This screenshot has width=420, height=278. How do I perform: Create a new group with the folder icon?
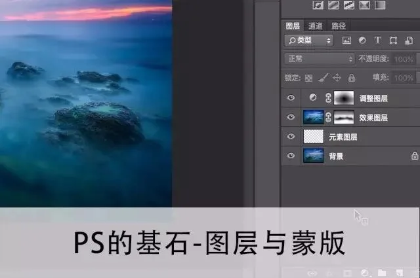[x=382, y=273]
